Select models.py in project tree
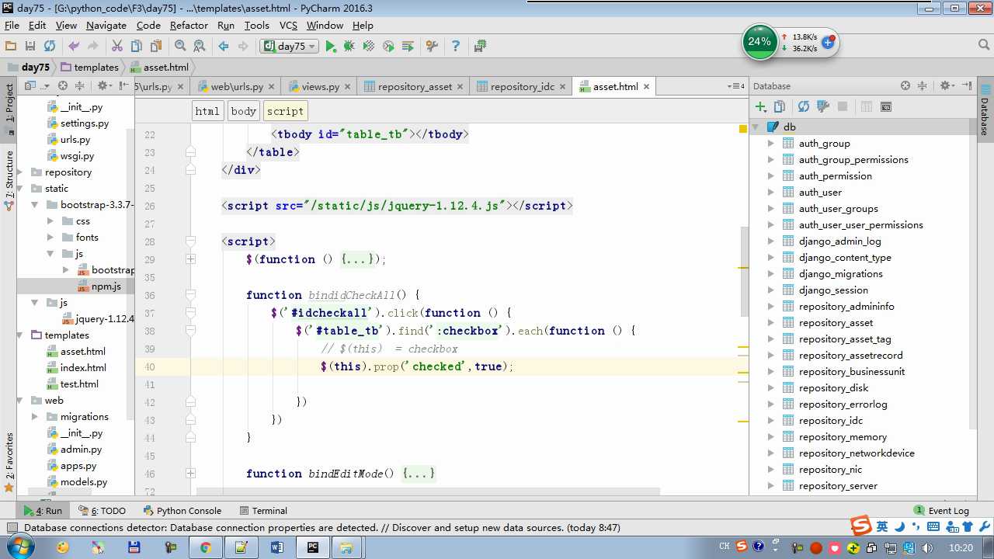The width and height of the screenshot is (994, 559). click(84, 482)
